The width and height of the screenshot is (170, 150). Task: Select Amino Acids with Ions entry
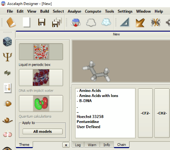coord(97,96)
